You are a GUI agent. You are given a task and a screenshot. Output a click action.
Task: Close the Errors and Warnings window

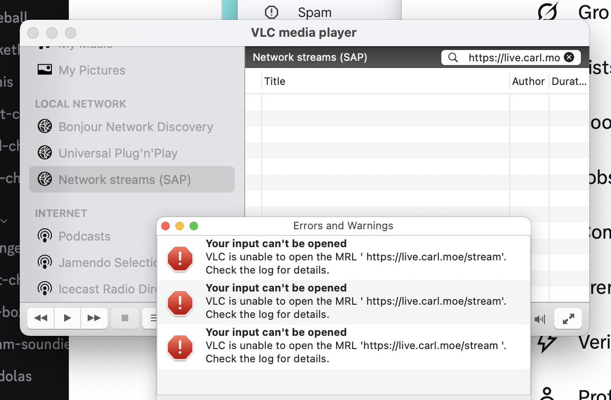coord(165,226)
